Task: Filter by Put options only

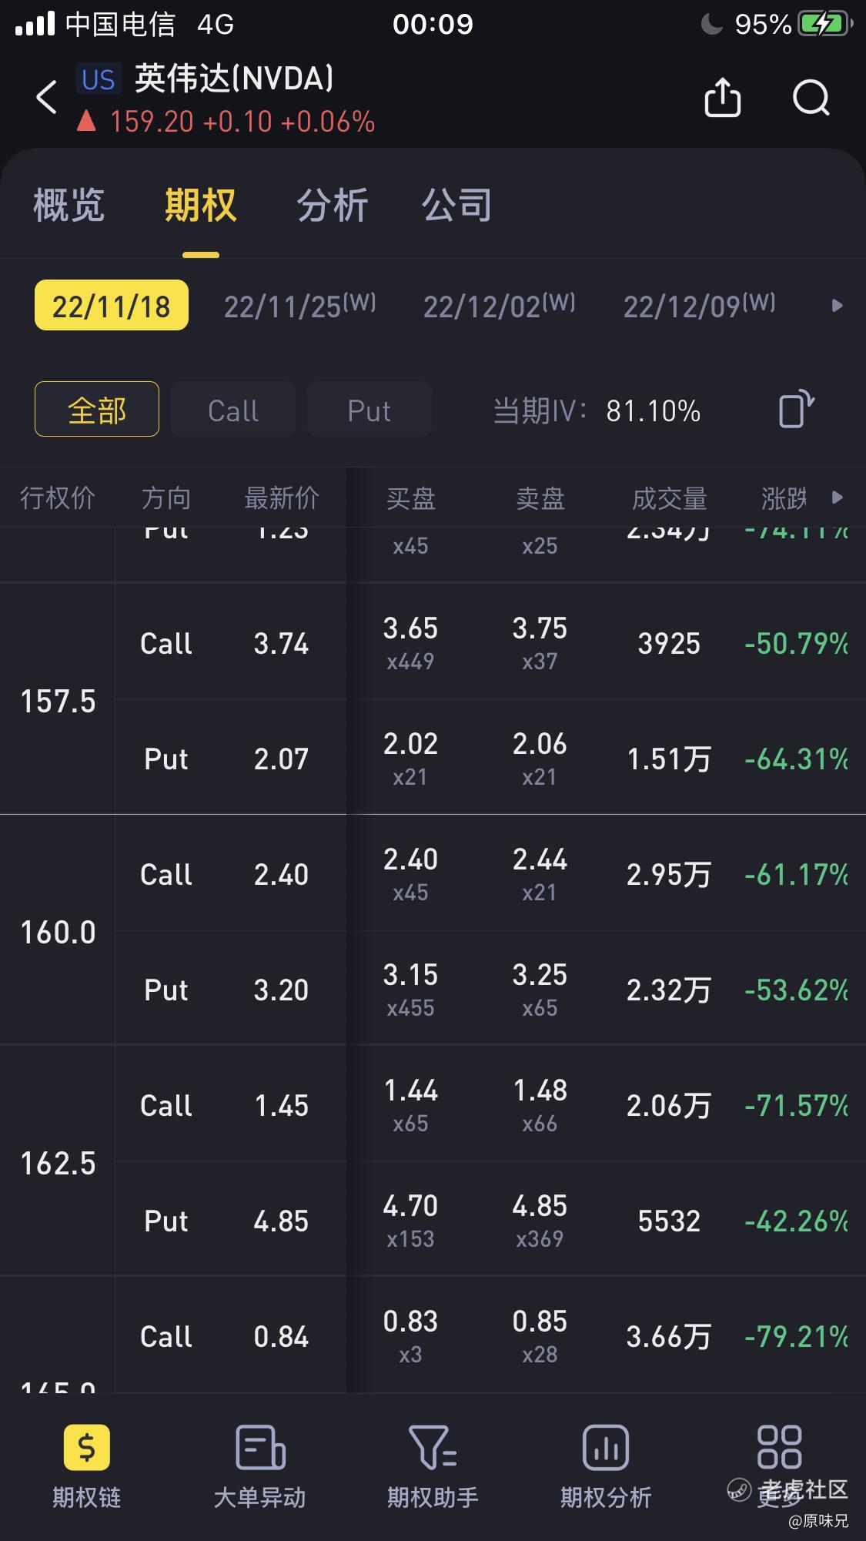Action: point(369,409)
